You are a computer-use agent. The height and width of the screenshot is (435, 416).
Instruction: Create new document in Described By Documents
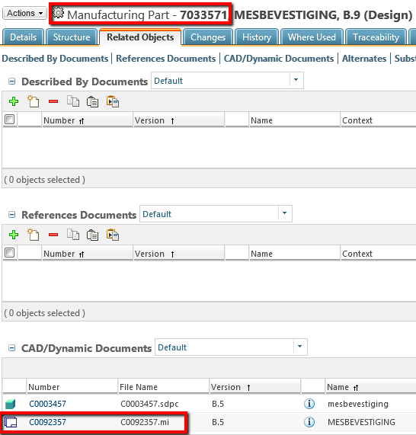(x=34, y=101)
